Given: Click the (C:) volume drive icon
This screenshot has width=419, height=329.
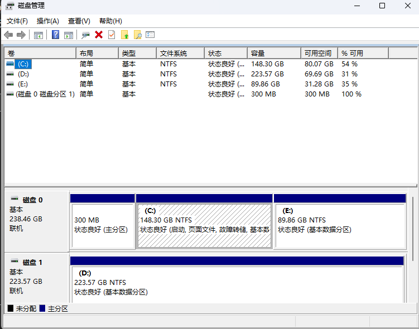Looking at the screenshot, I should click(x=10, y=64).
